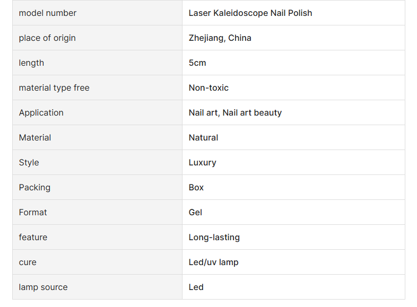
Task: Select the 'Zhejiang, China' origin value
Action: coord(220,38)
